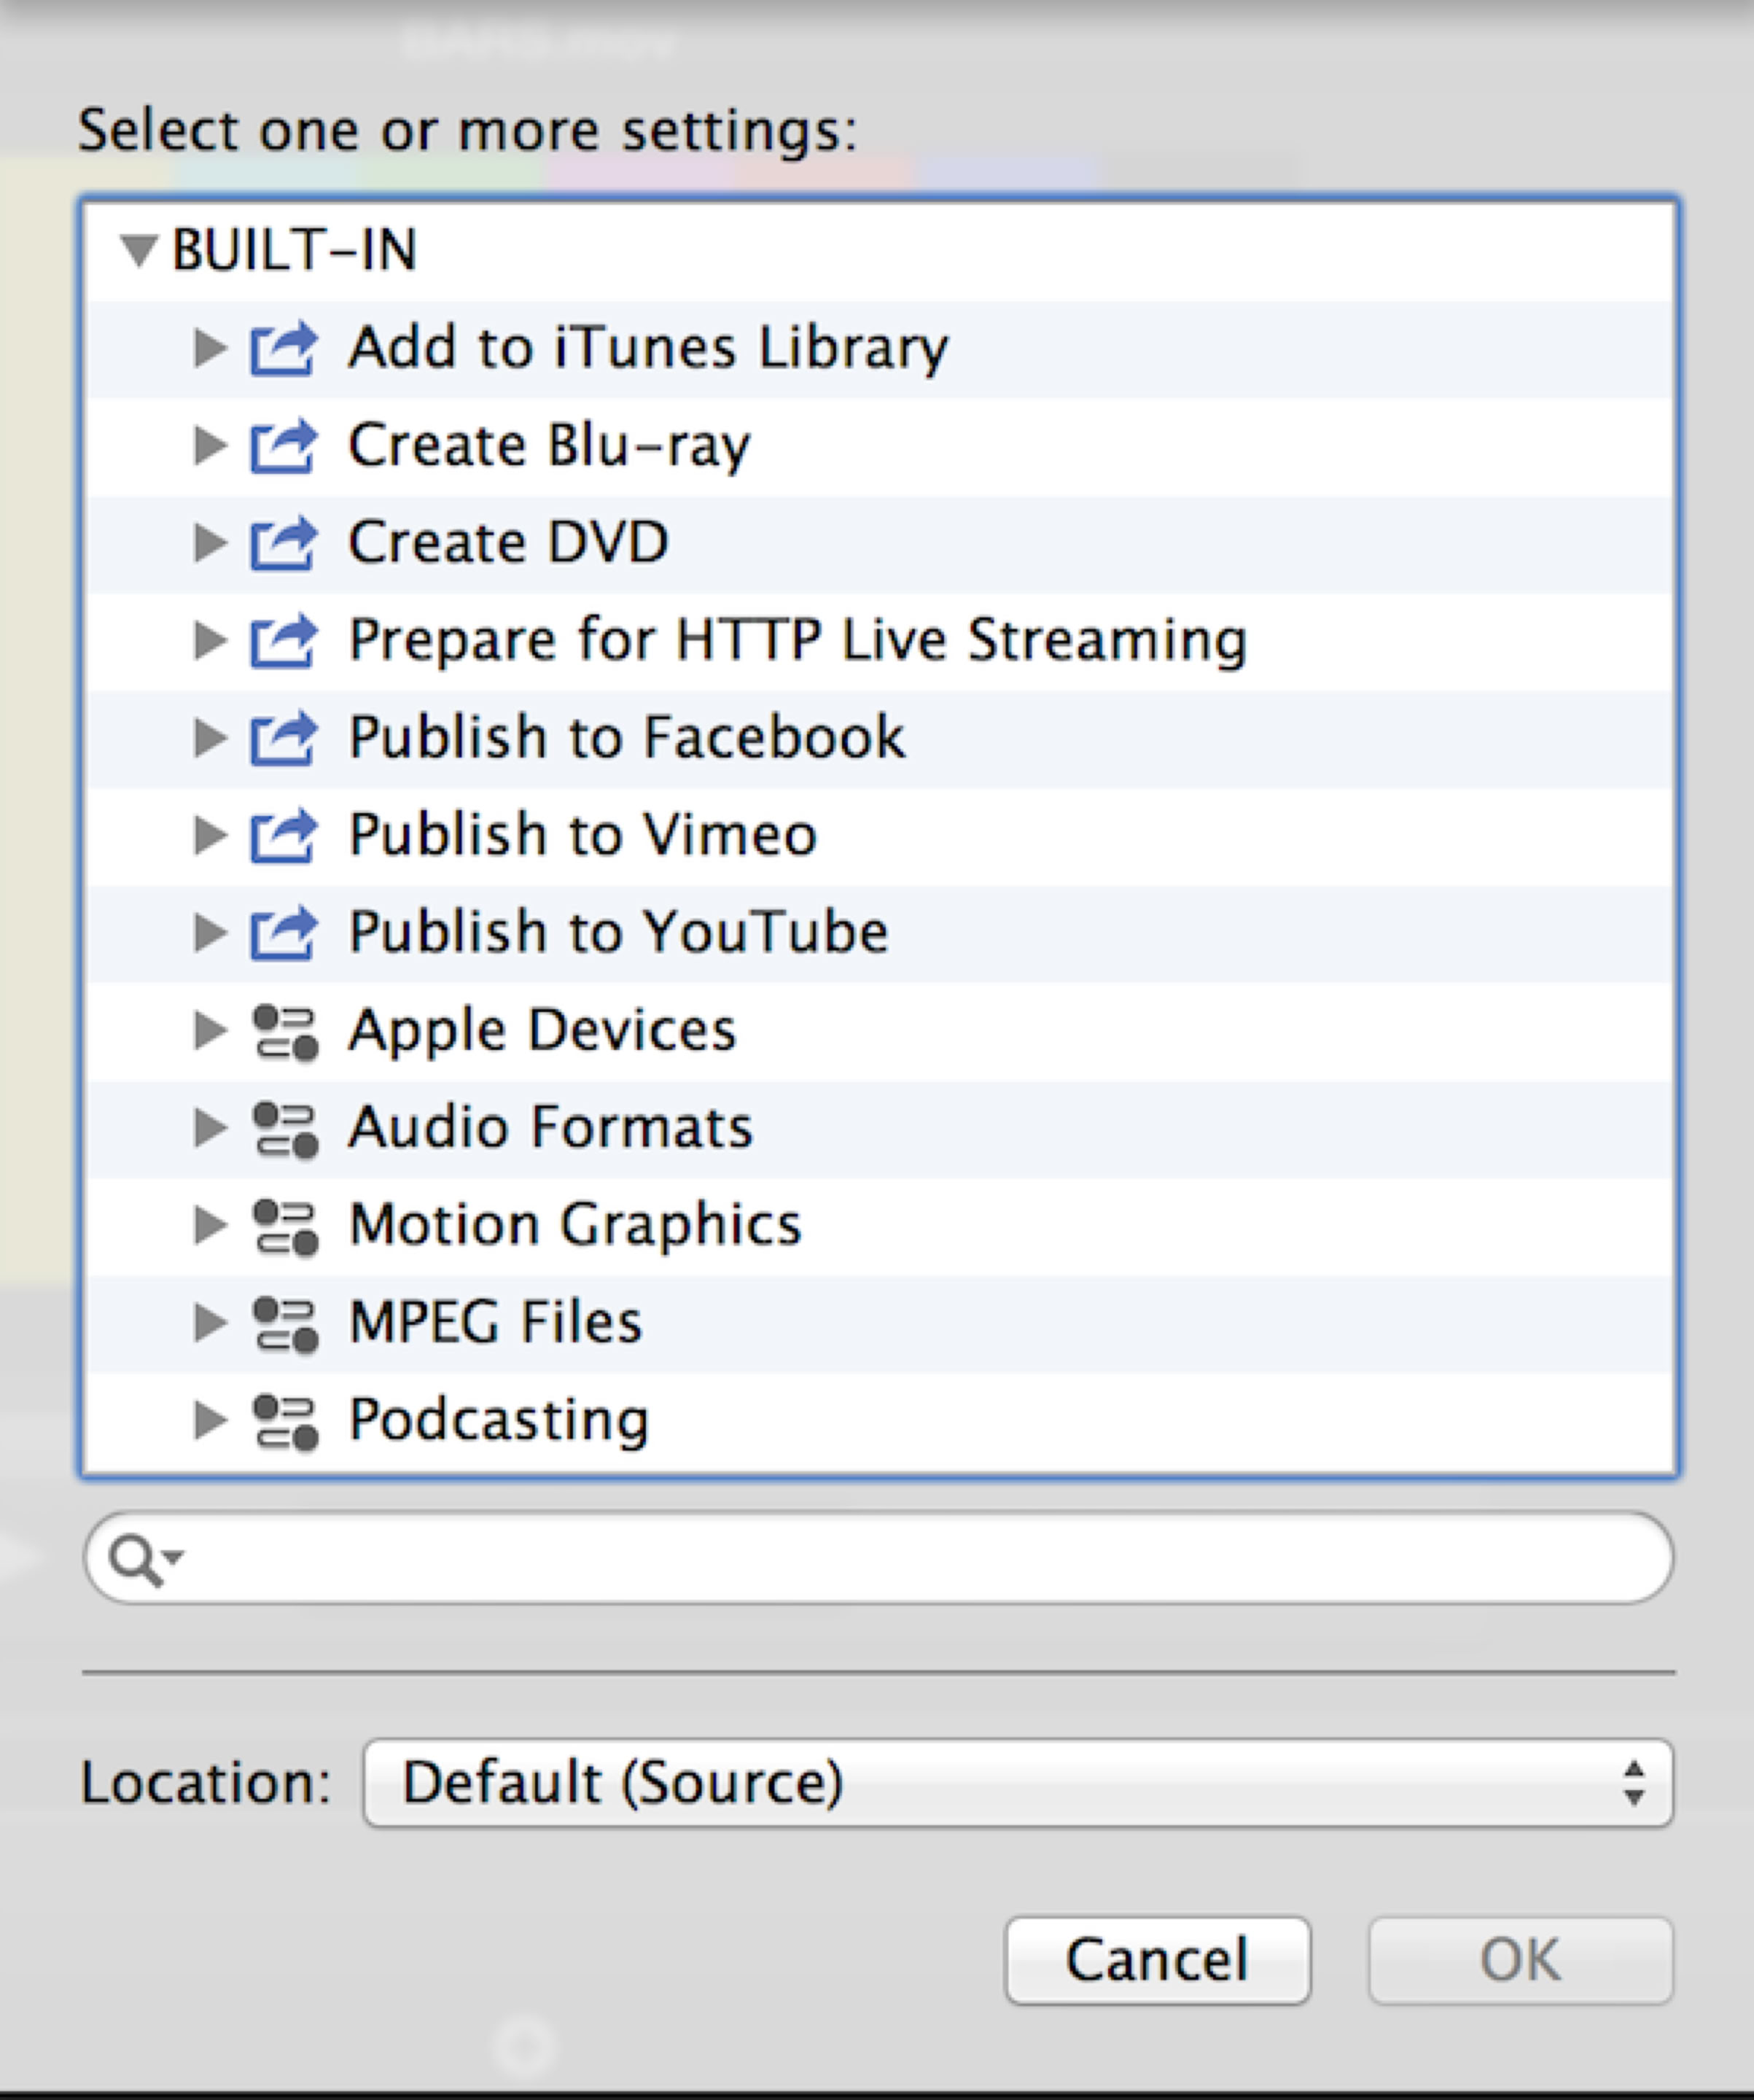Click the settings group icon beside Podcasting
1754x2100 pixels.
(285, 1421)
